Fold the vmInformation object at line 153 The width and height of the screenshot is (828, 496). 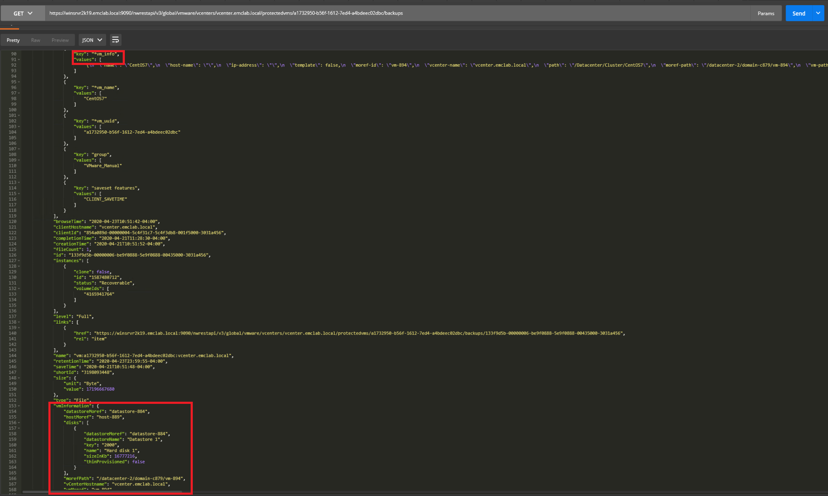pos(19,406)
